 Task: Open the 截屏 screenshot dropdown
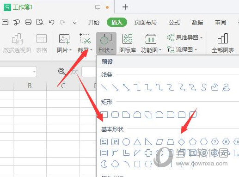85,43
